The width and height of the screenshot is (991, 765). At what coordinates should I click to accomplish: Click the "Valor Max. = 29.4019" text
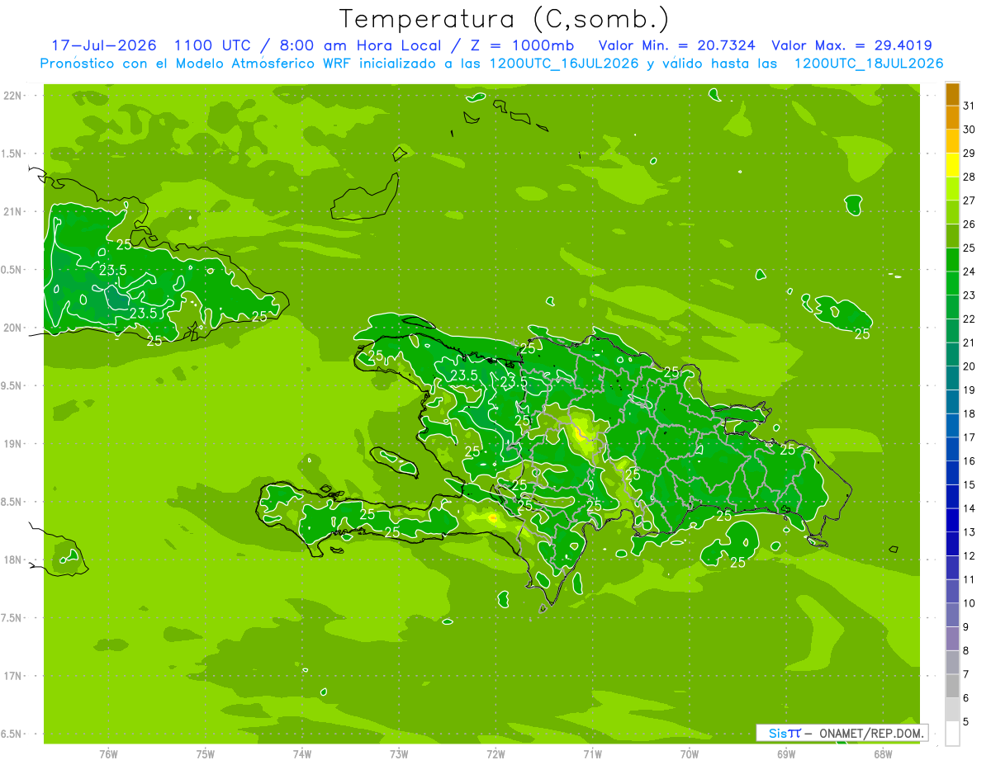tap(851, 45)
